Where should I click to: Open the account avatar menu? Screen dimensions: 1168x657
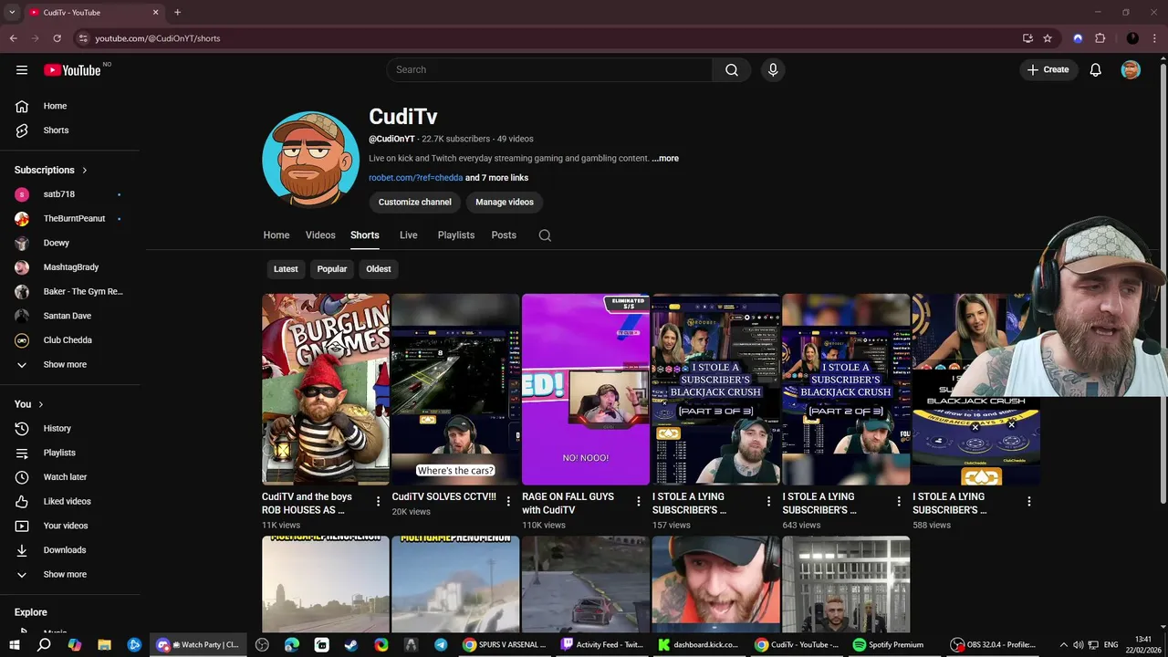(x=1131, y=69)
